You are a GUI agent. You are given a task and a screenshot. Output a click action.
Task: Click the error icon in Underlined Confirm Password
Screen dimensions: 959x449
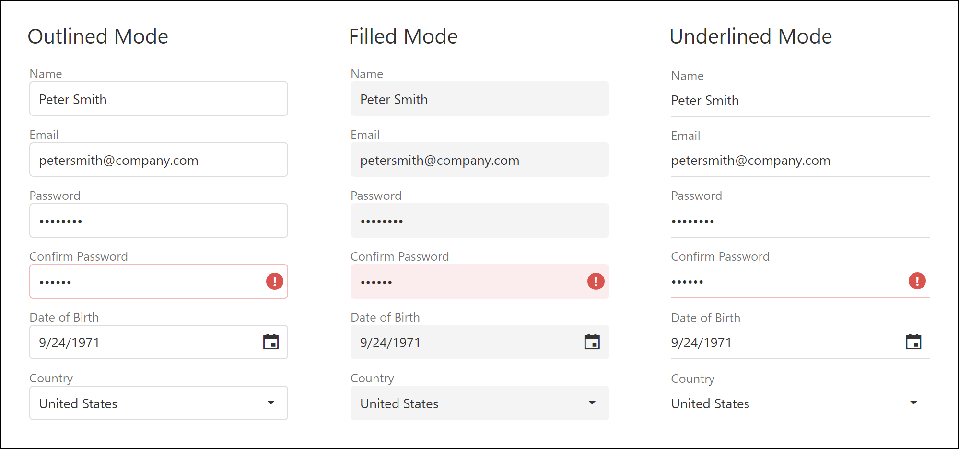(x=917, y=281)
